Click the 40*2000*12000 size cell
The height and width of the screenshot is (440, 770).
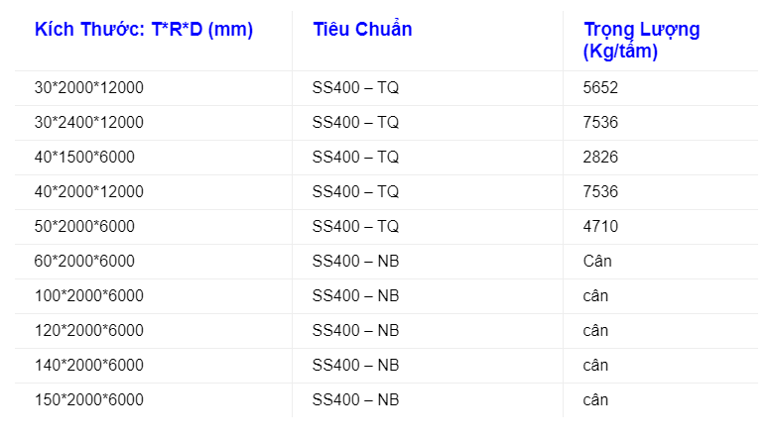point(89,192)
